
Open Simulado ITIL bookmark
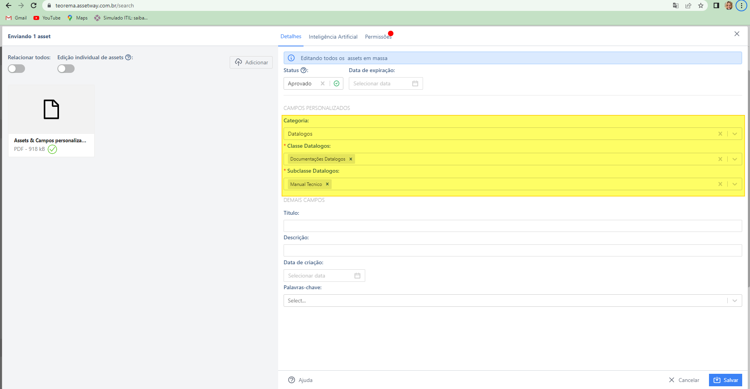(x=121, y=18)
